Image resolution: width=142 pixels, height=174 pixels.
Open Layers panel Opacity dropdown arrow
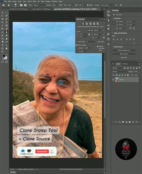(x=139, y=72)
